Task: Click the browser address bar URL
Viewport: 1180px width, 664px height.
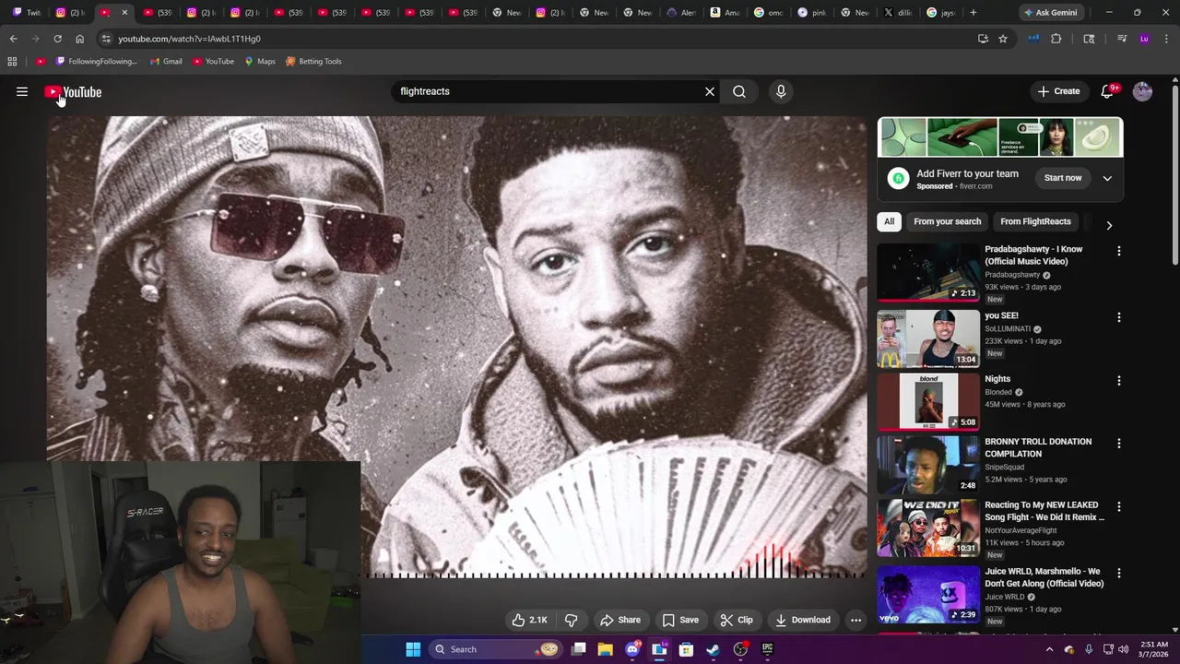Action: coord(189,39)
